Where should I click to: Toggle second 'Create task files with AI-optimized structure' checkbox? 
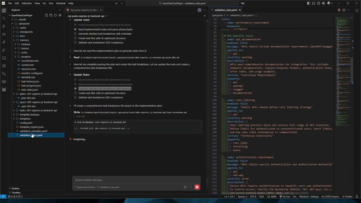click(x=75, y=93)
